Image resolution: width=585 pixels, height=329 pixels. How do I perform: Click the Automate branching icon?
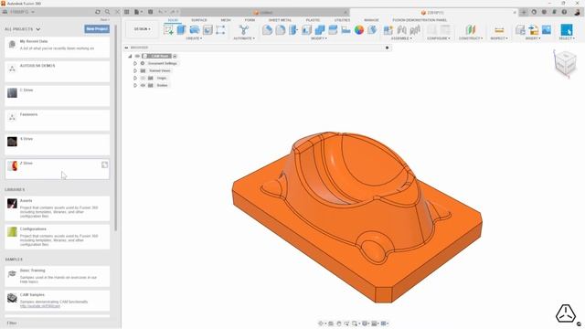[244, 30]
